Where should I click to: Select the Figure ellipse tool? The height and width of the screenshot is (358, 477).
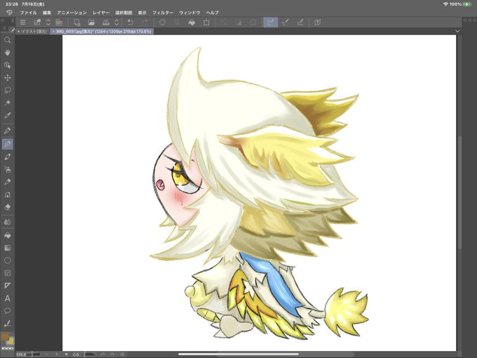click(7, 260)
